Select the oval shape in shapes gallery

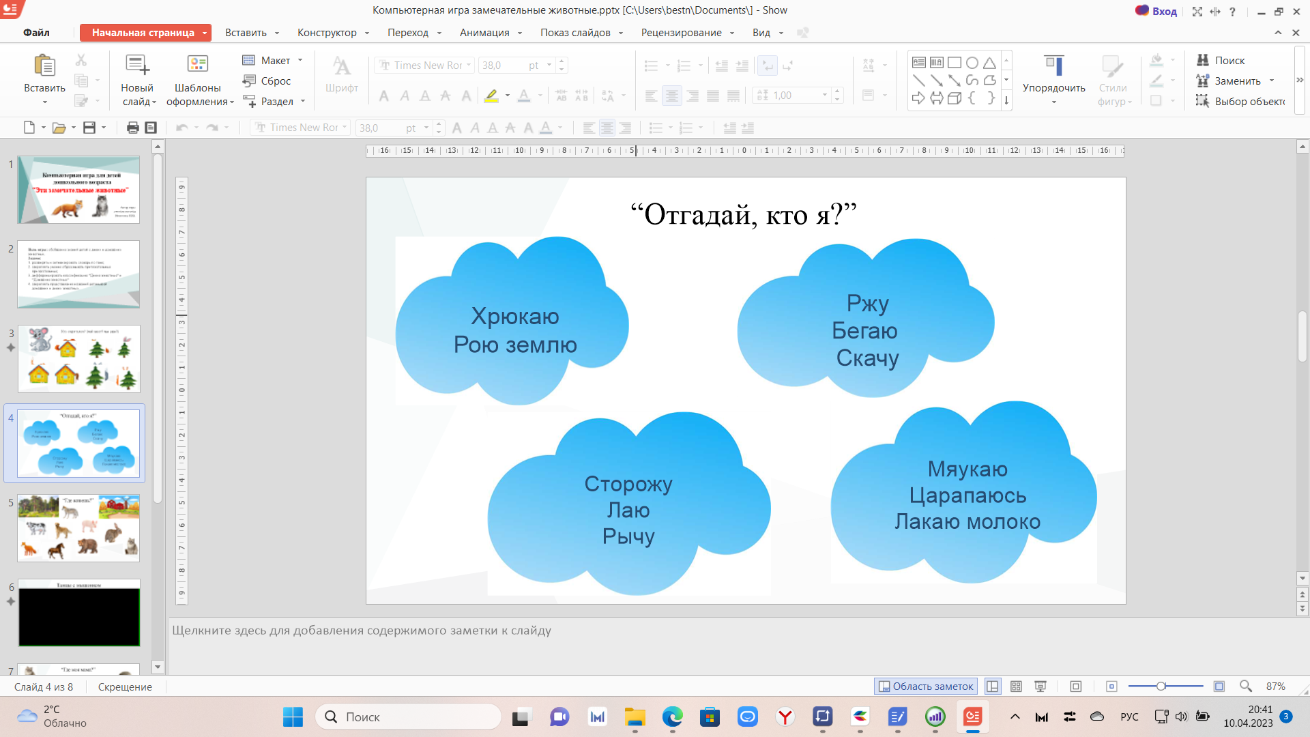tap(972, 63)
